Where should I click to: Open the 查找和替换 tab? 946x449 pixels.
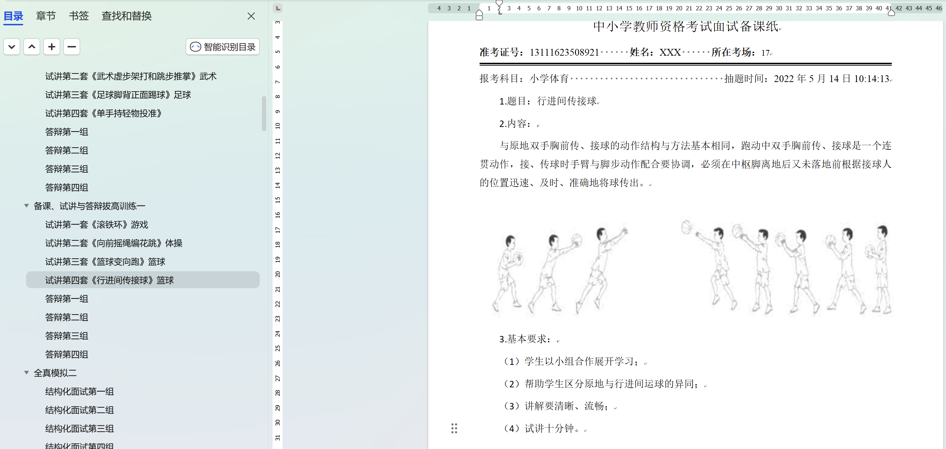click(126, 16)
